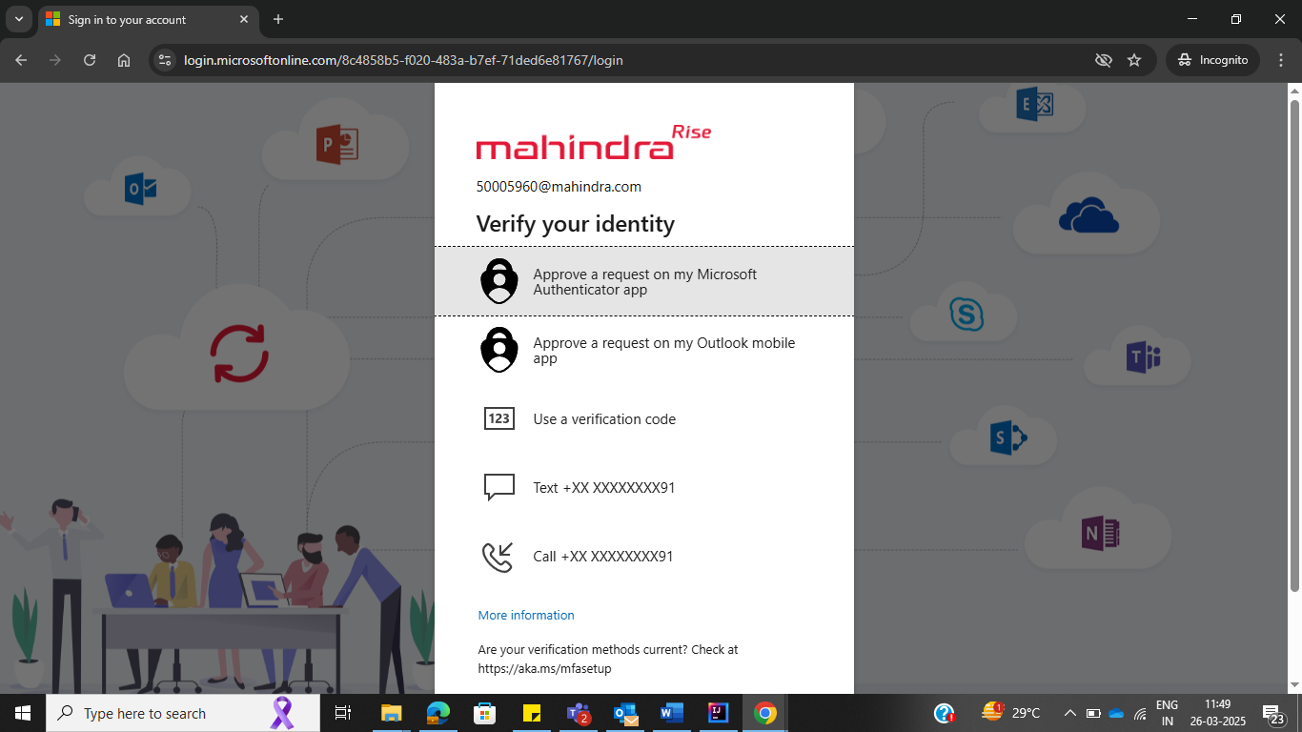1302x732 pixels.
Task: Open a new browser tab
Action: [x=278, y=19]
